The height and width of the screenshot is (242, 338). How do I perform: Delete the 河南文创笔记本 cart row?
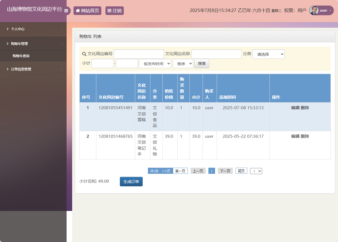coord(305,136)
